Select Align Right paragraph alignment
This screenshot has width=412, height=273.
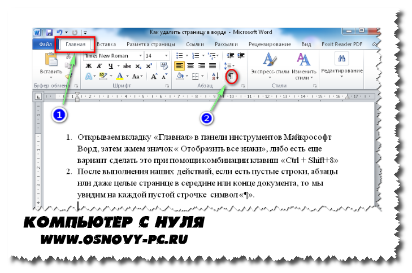tap(202, 65)
